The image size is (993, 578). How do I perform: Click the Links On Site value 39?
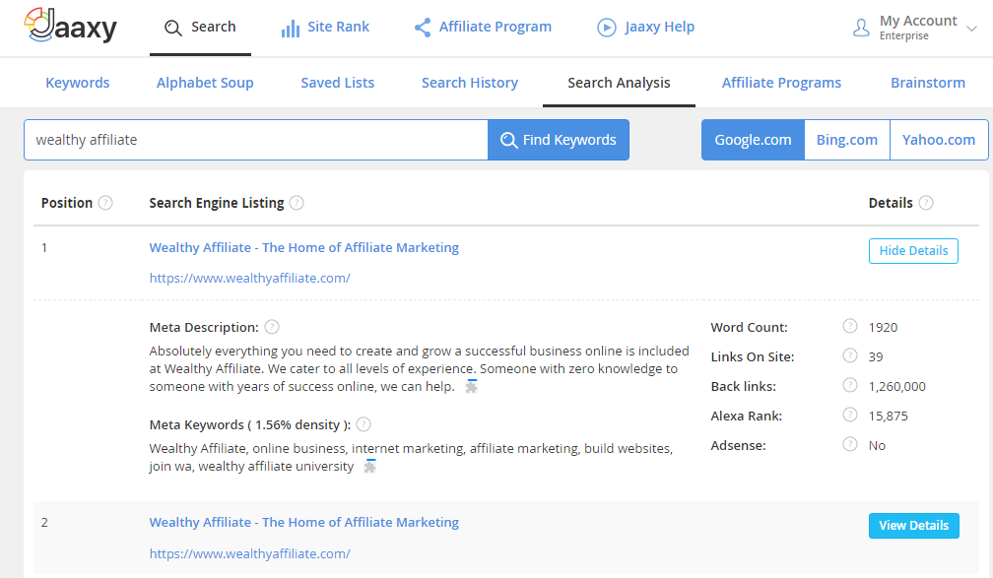(876, 357)
